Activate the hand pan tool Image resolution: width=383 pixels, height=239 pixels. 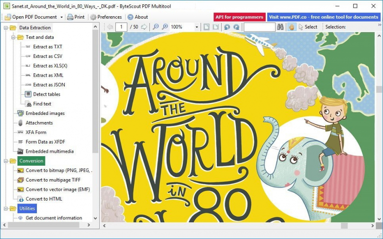click(292, 27)
